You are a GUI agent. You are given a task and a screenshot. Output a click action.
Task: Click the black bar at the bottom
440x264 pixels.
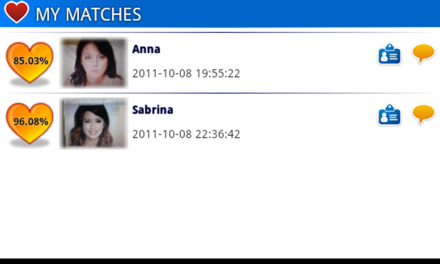[220, 261]
